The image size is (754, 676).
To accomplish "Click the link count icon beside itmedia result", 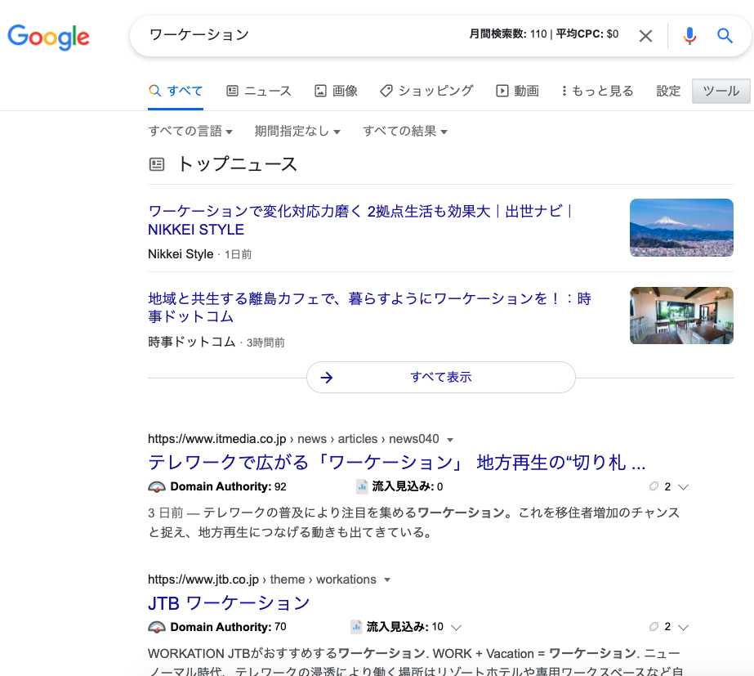I will tap(654, 487).
